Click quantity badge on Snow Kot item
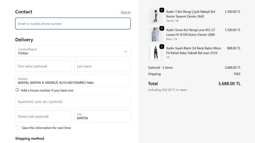The image size is (255, 143). [x=162, y=28]
